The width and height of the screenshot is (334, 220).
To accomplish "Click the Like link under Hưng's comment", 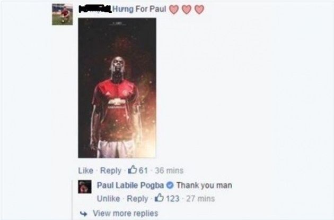I will coord(86,171).
